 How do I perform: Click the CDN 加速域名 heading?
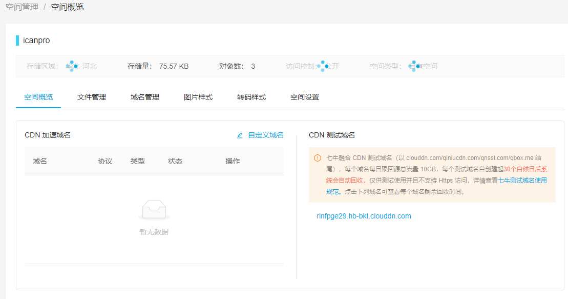pyautogui.click(x=48, y=135)
